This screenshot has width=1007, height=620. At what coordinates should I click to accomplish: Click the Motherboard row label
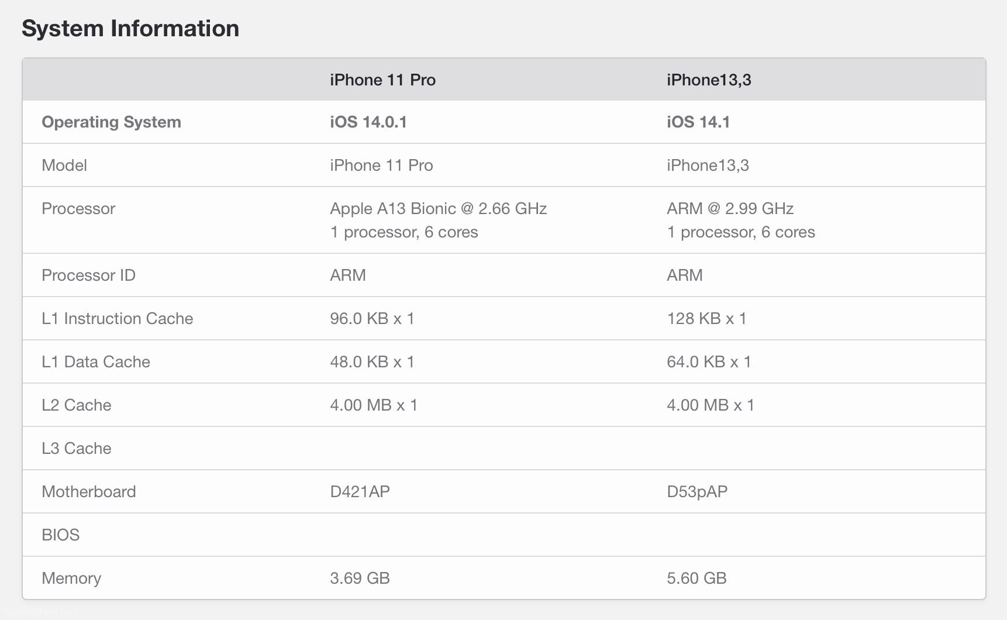(88, 492)
